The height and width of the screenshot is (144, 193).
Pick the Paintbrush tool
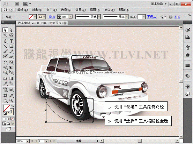tap(5, 51)
